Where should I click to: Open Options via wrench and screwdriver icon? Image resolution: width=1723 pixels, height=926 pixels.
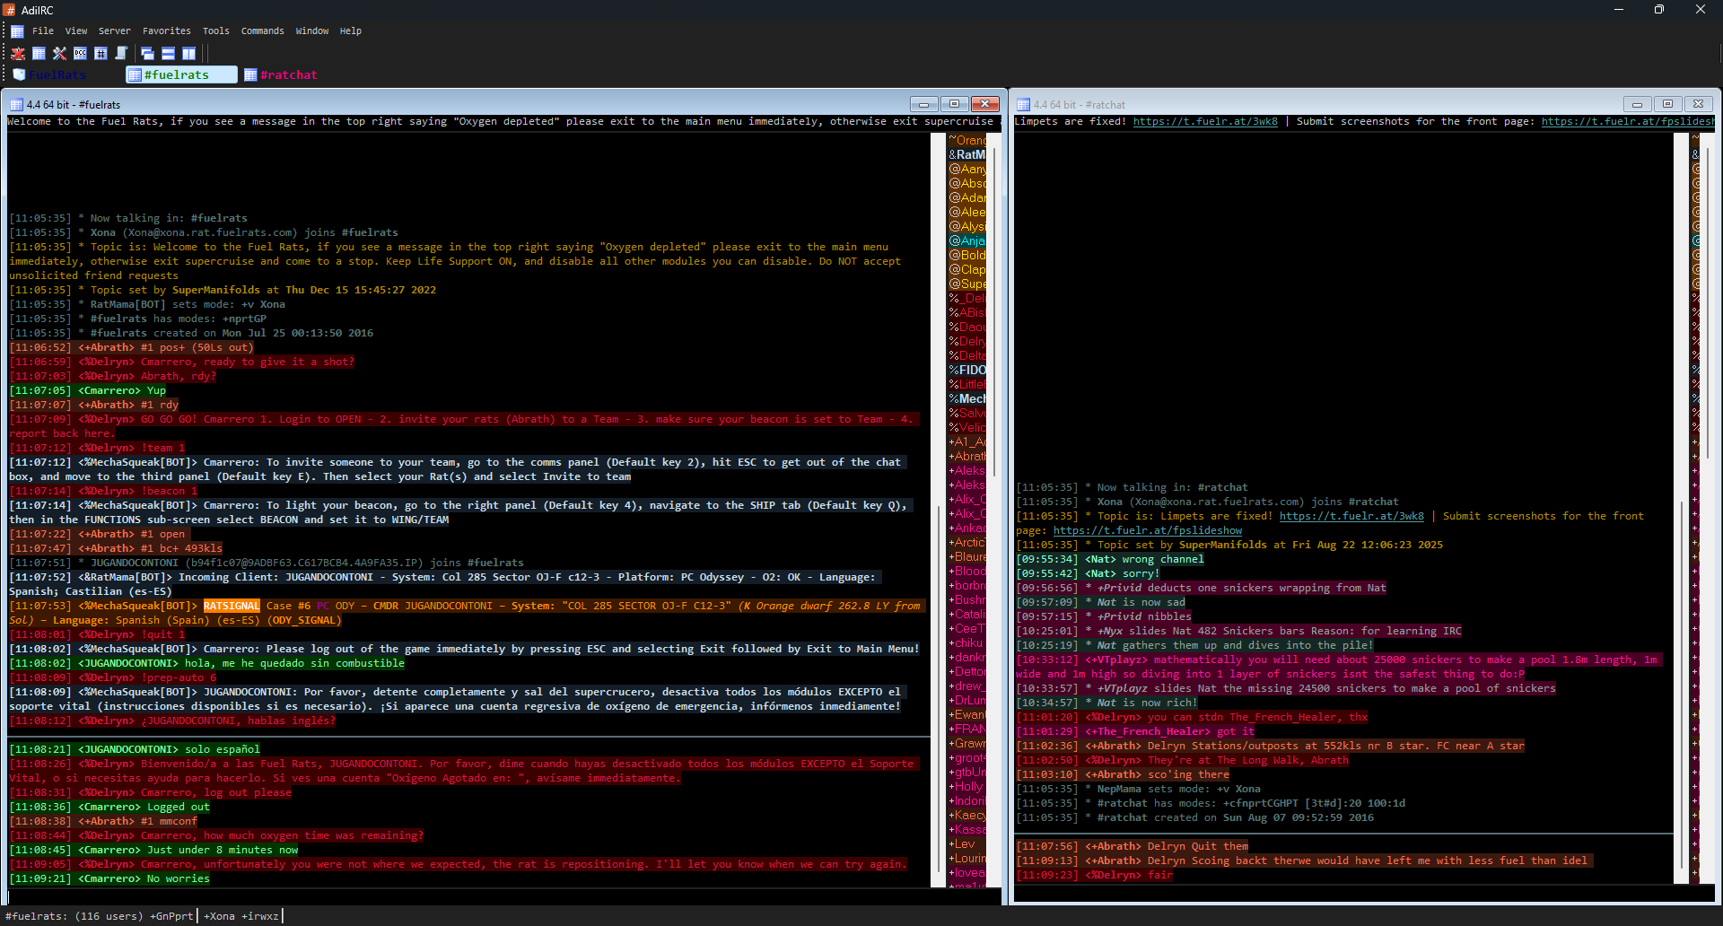click(x=59, y=54)
